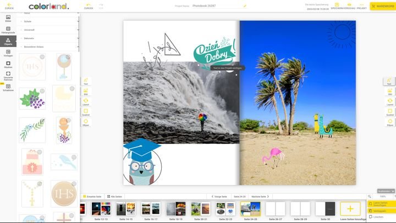Go to Nächste Seite
The height and width of the screenshot is (223, 396).
261,196
